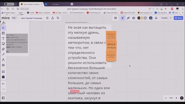Select the top orange sticky note
185x104 pixels.
[x=111, y=36]
